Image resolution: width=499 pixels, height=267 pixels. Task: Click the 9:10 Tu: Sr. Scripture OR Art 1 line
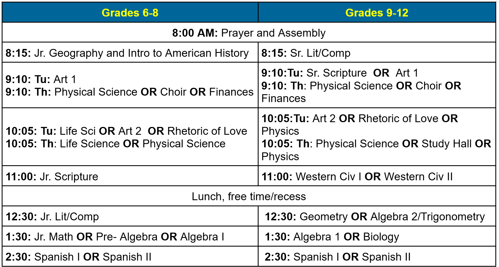(x=340, y=73)
